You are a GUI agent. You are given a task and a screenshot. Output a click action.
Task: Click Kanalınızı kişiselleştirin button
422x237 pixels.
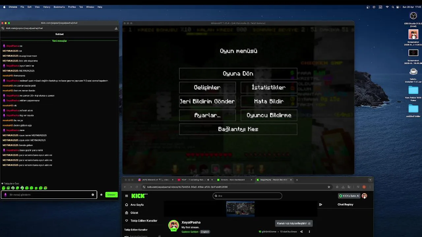294,223
